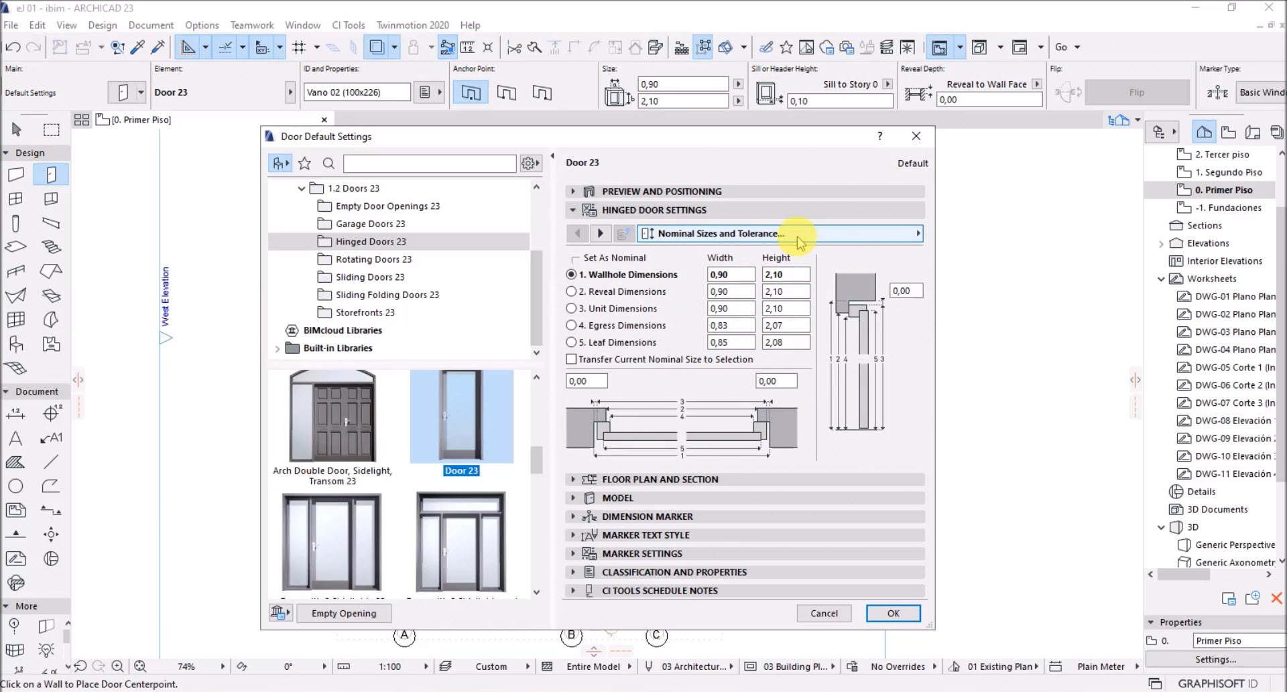1287x692 pixels.
Task: Open the Document menu
Action: (x=151, y=25)
